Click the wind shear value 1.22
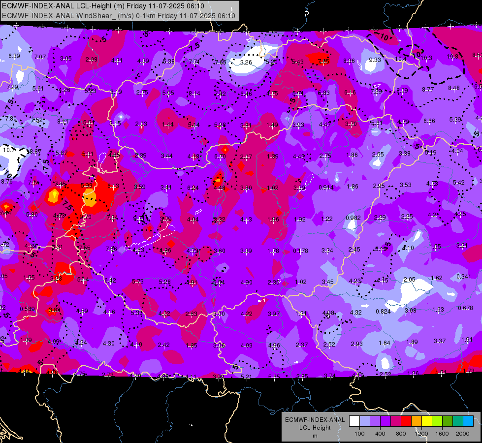Viewport: 482px width, 443px height. (x=327, y=219)
